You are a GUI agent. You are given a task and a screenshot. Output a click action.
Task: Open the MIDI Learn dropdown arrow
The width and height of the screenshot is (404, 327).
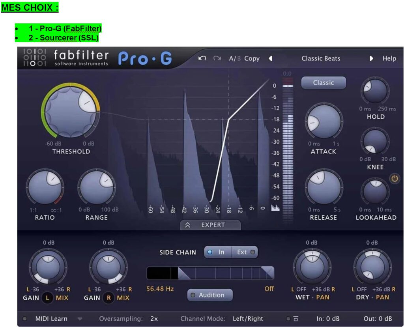point(80,319)
